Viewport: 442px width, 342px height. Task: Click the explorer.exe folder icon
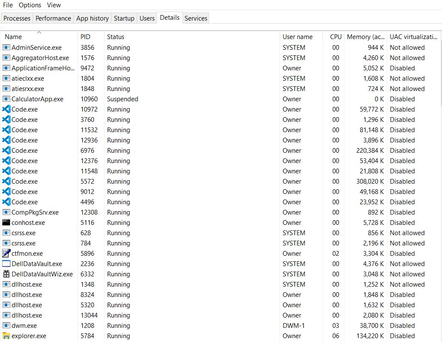pyautogui.click(x=6, y=336)
